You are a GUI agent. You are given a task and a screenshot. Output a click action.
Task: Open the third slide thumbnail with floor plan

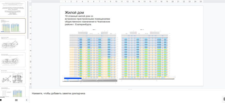13,43
